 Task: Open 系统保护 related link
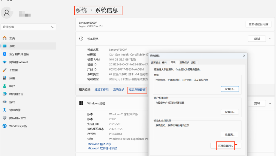119,90
